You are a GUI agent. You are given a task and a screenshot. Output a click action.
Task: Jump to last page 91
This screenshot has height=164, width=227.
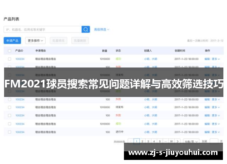(x=172, y=141)
